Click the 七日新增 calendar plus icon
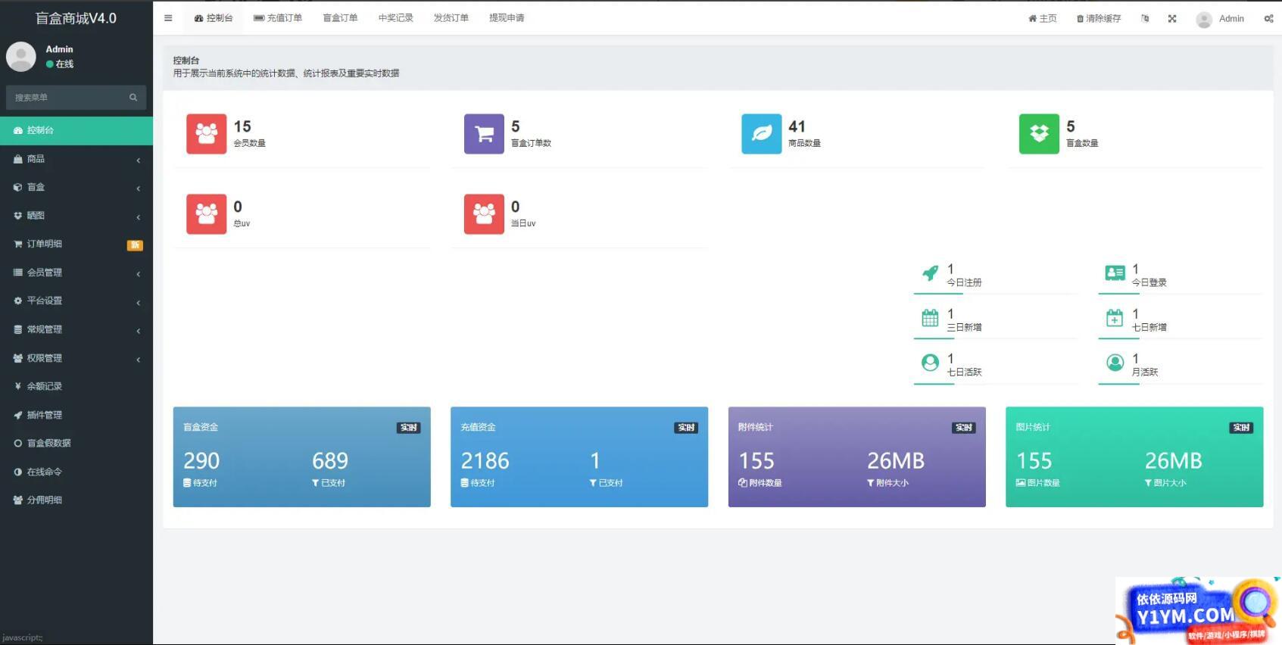The height and width of the screenshot is (645, 1282). (1115, 318)
